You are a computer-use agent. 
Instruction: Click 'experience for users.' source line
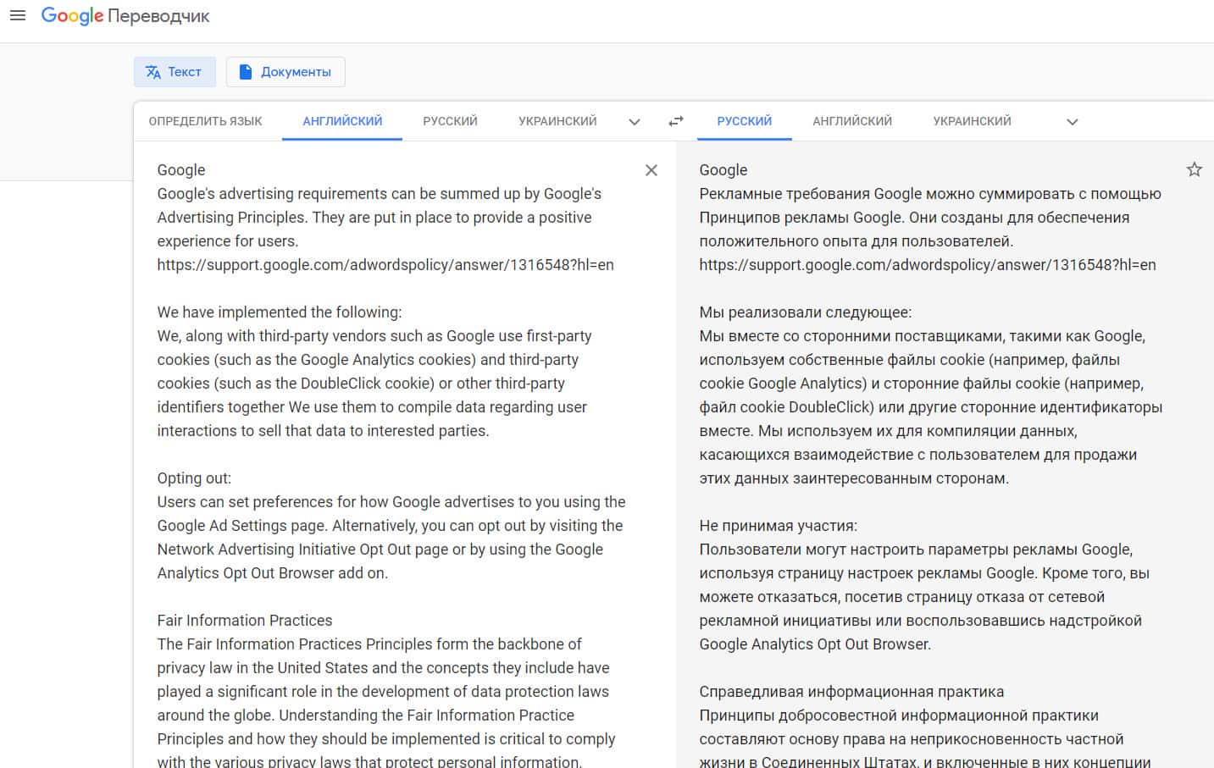[228, 241]
